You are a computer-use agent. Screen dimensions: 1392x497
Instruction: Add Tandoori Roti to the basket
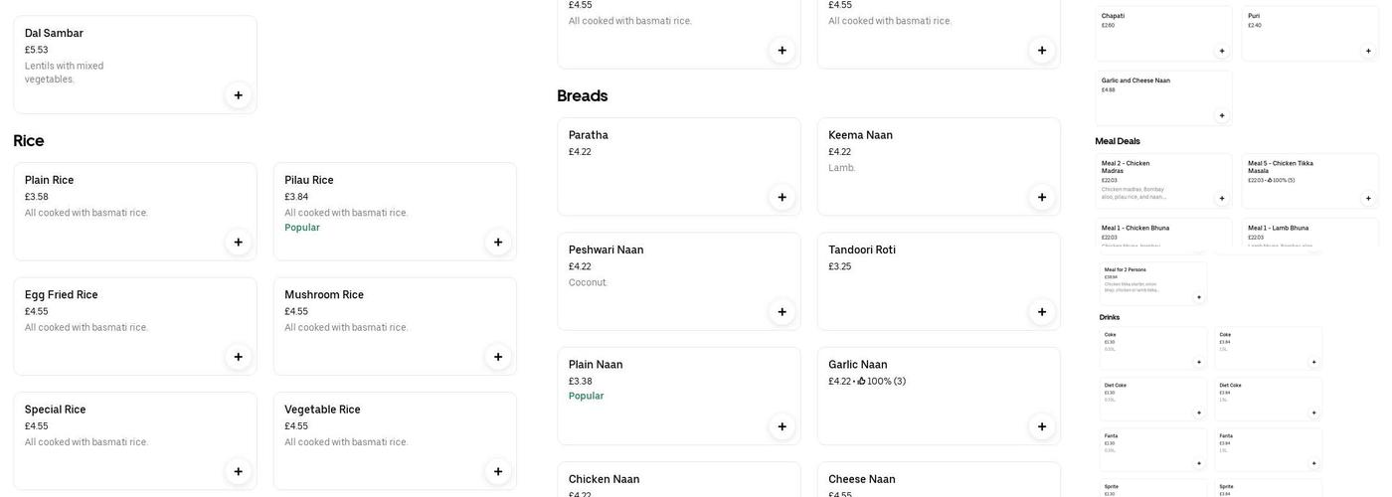[x=1042, y=312]
